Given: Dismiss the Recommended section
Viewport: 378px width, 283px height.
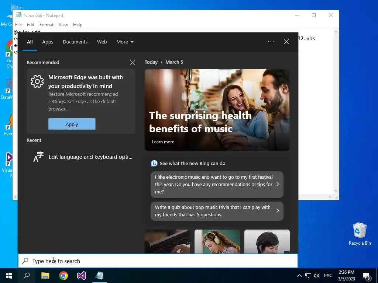Looking at the screenshot, I should pyautogui.click(x=133, y=63).
